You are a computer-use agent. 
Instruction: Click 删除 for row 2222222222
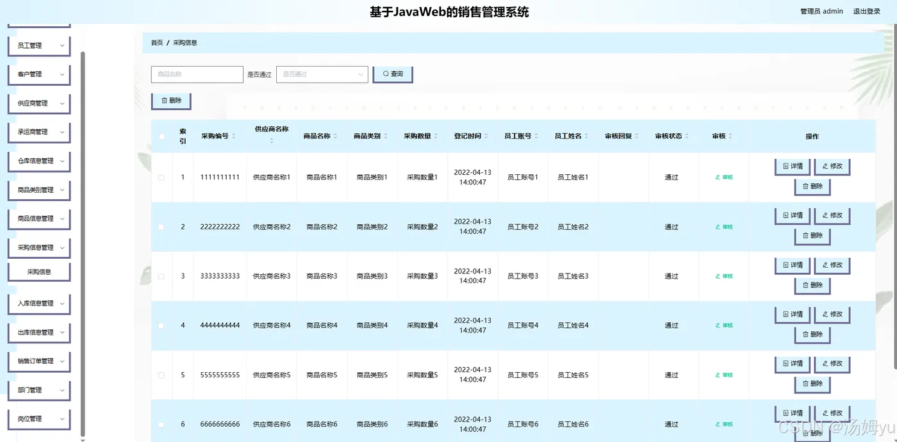click(x=812, y=236)
